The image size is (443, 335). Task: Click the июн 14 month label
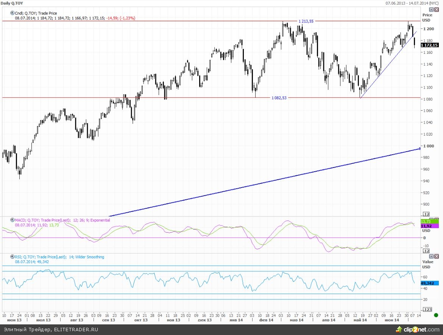(x=392, y=320)
